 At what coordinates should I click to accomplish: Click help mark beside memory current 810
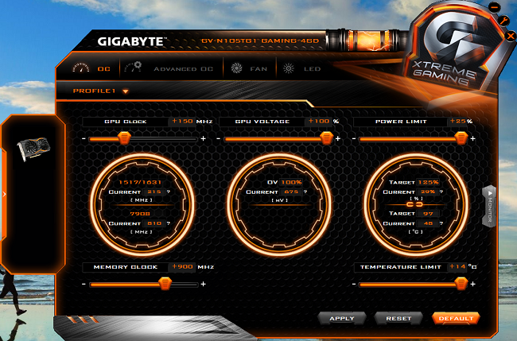click(169, 223)
